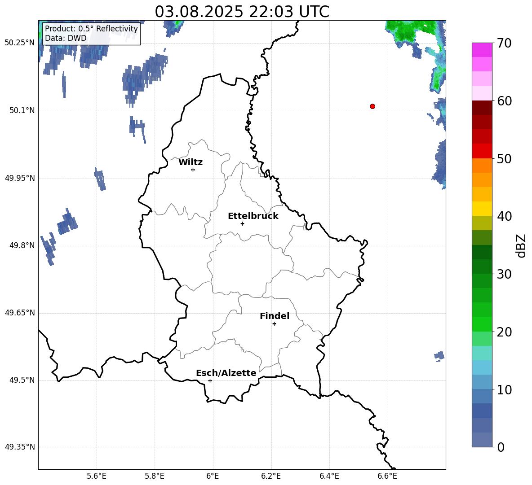This screenshot has height=485, width=532.
Task: Click the Esch/Alzette city label
Action: (x=226, y=373)
